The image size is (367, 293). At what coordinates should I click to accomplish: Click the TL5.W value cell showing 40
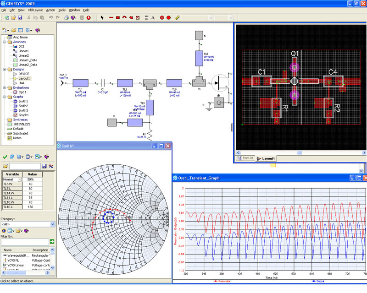[32, 184]
